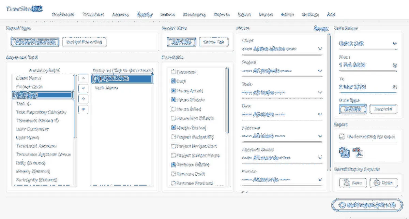Screen dimensions: 409x219
Task: Export the report to Excel
Action: point(344,153)
